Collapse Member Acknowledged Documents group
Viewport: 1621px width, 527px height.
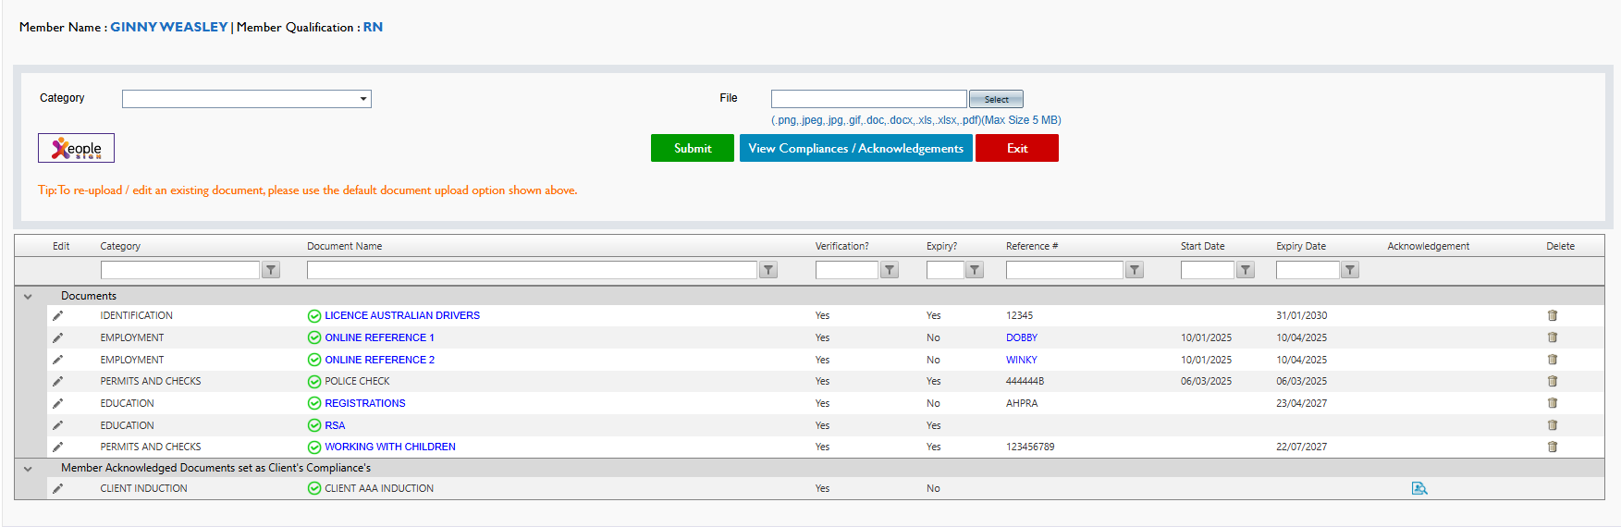point(28,469)
